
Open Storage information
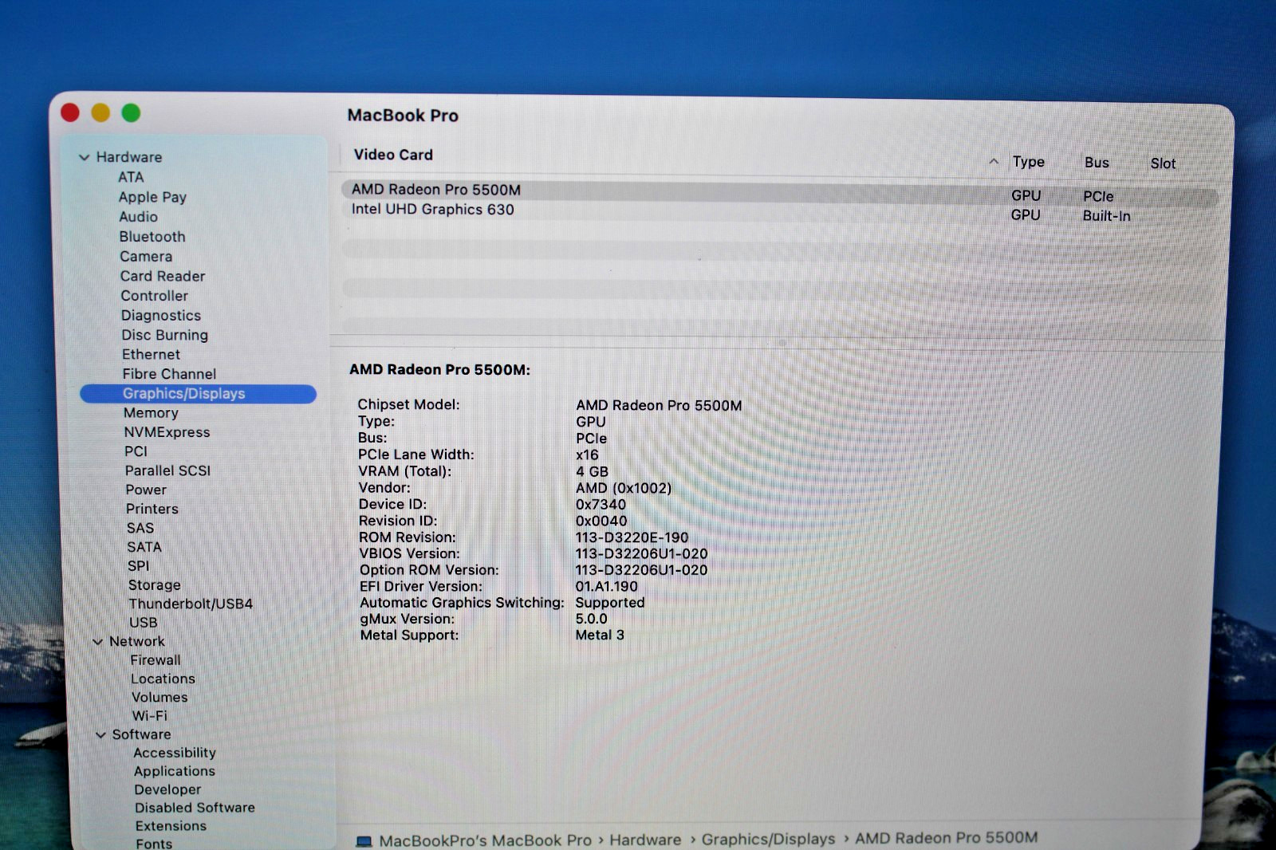(154, 585)
